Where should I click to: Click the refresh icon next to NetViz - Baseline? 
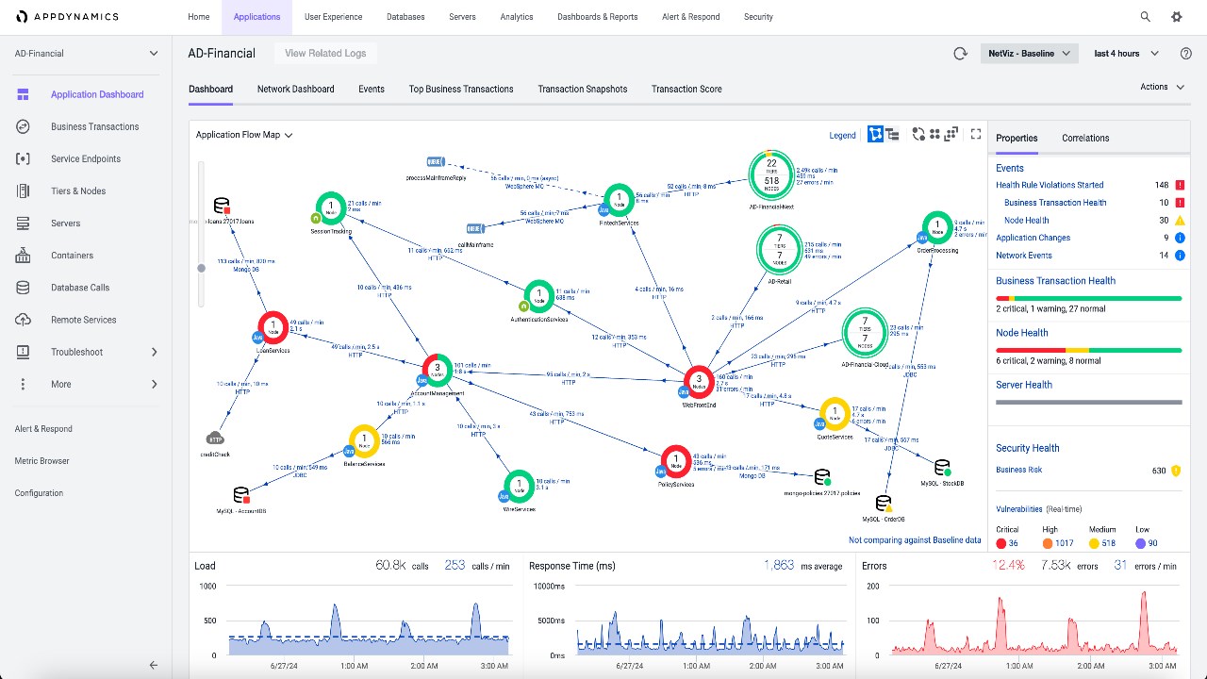click(x=960, y=54)
